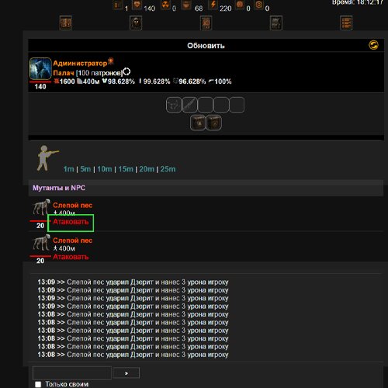Viewport: 388px width, 388px height.
Task: Attack the second Слепой пес
Action: 71,257
